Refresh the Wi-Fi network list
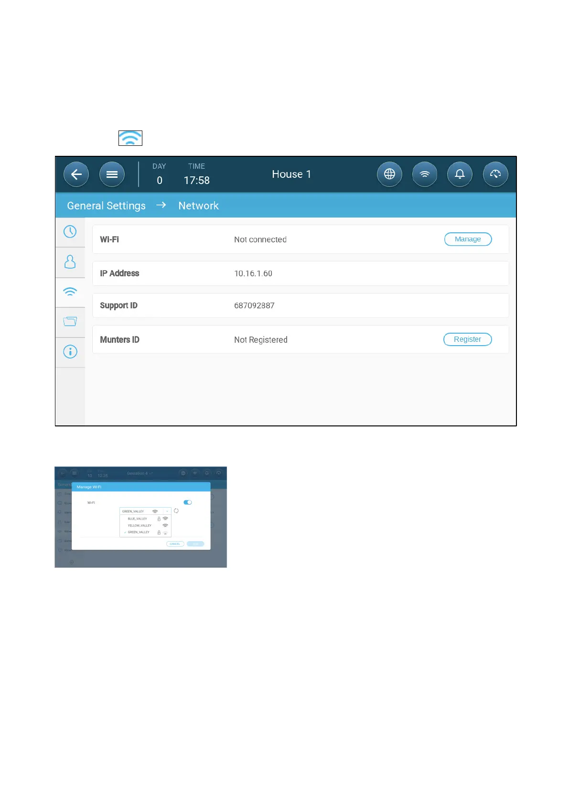Screen dimensions: 569x805 (176, 511)
